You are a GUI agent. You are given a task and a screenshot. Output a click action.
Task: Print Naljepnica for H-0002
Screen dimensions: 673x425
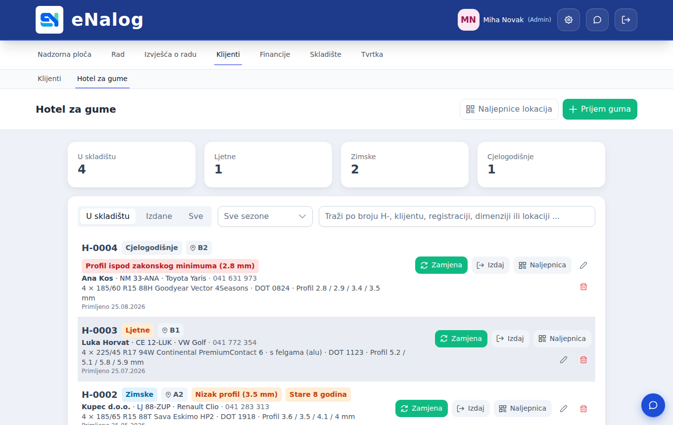coord(523,409)
